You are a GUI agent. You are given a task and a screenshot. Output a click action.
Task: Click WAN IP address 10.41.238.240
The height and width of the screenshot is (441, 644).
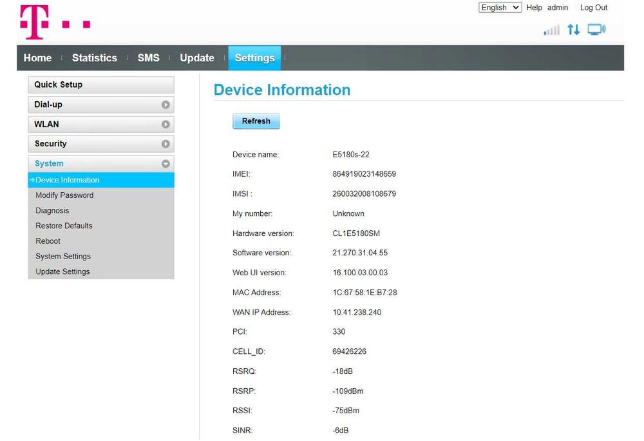[357, 312]
